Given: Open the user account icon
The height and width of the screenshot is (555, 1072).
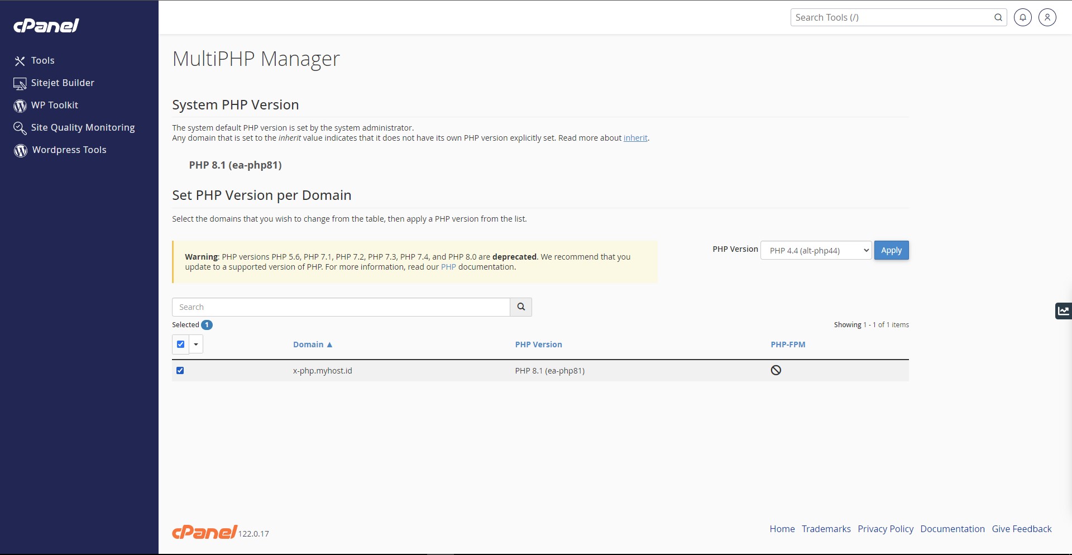Looking at the screenshot, I should [x=1047, y=17].
